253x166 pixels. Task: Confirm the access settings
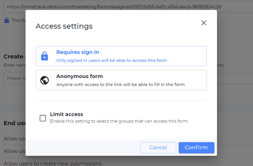coord(196,148)
